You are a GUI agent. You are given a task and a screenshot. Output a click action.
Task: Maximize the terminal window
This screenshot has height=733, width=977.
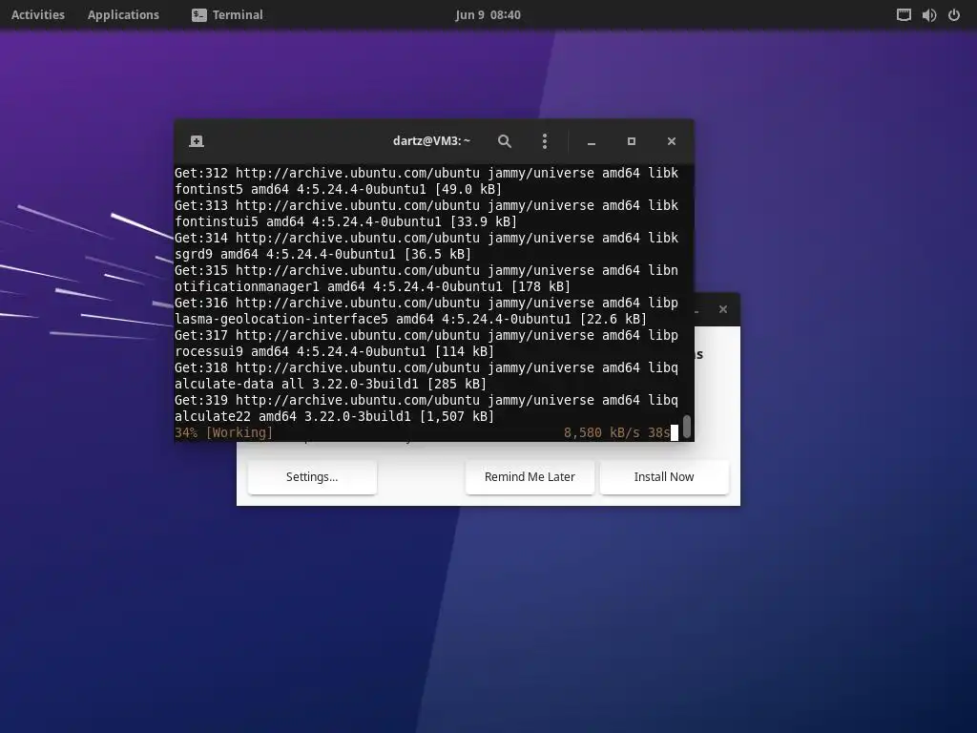(632, 141)
